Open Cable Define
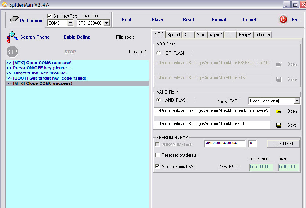The image size is (306, 208). click(77, 37)
